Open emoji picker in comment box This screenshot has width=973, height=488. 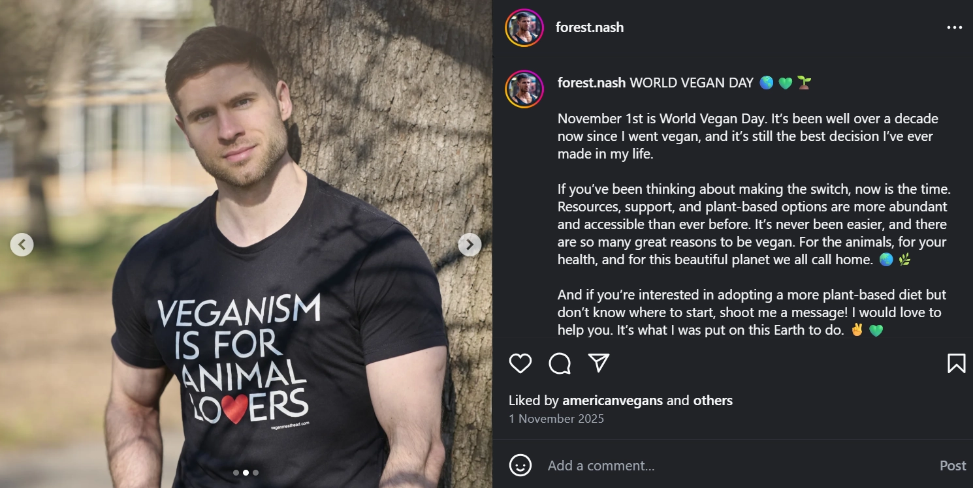tap(520, 465)
